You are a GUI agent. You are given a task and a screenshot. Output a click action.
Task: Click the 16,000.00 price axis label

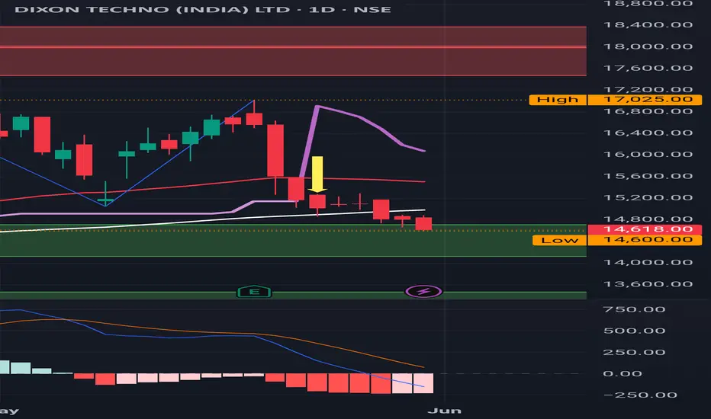(x=648, y=155)
